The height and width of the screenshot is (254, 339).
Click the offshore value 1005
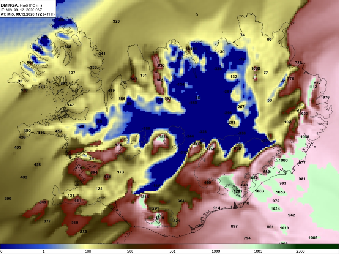(x=313, y=238)
